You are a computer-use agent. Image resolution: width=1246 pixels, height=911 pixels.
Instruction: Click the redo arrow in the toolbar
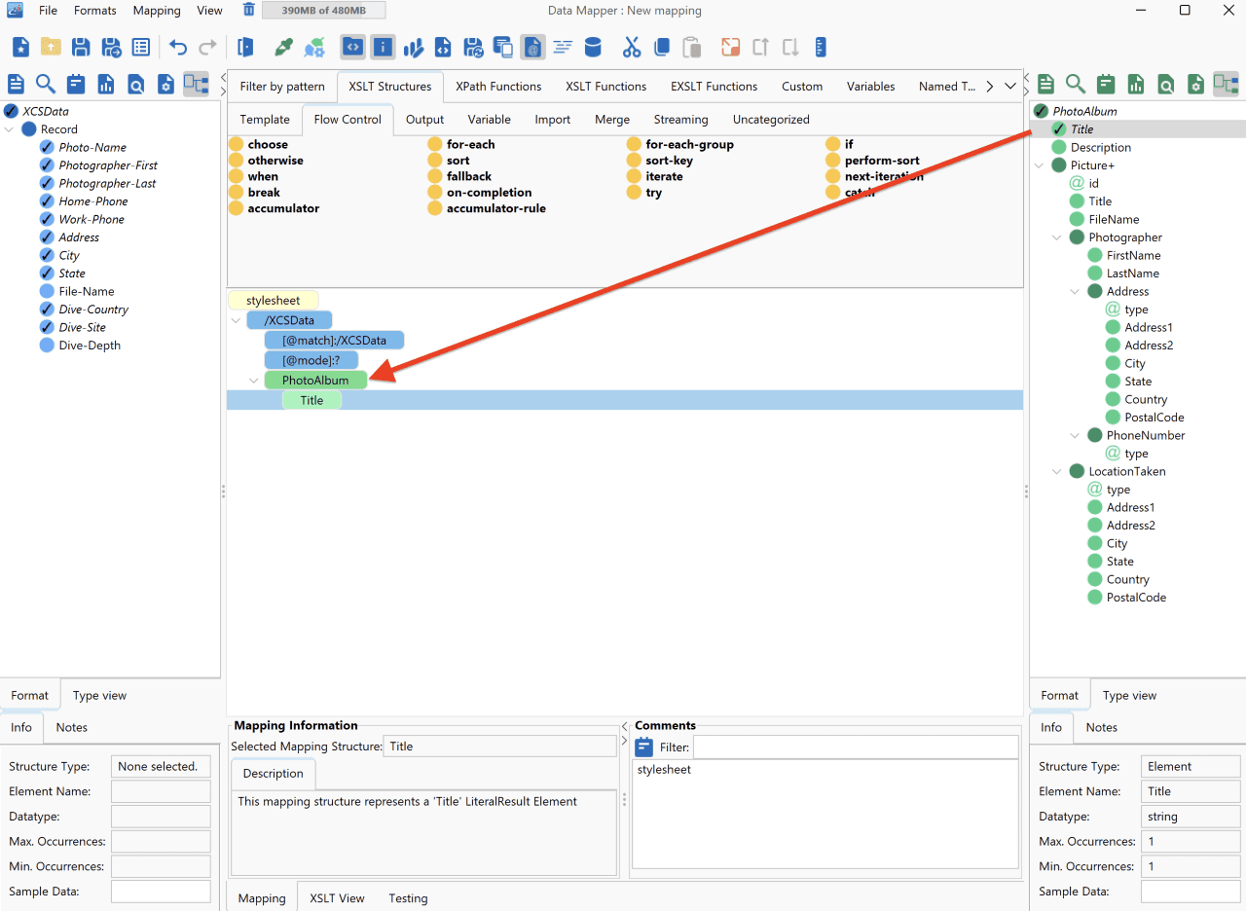[x=207, y=47]
